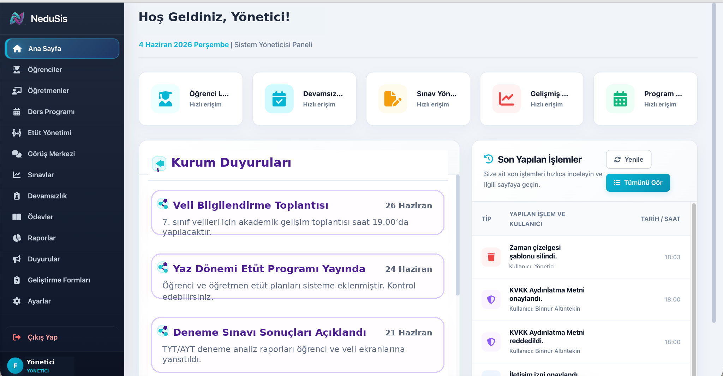Click the Geliştirme Formları clipboard icon
Viewport: 723px width, 376px height.
[x=17, y=280]
